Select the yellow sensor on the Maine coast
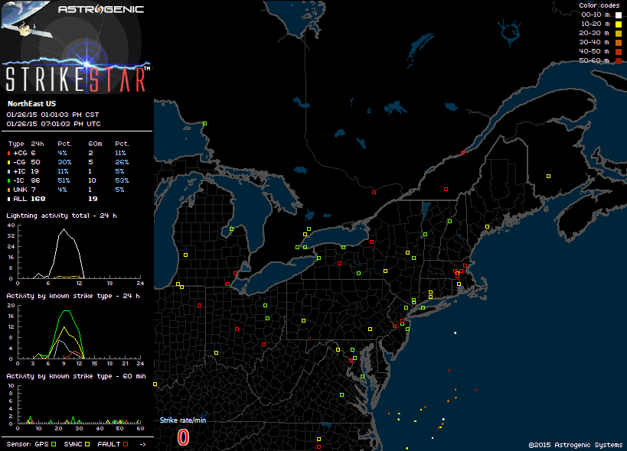627x451 pixels. point(487,227)
